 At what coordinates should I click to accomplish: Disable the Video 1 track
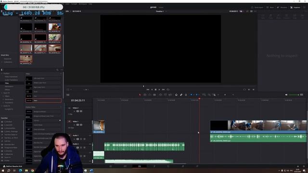click(x=81, y=125)
